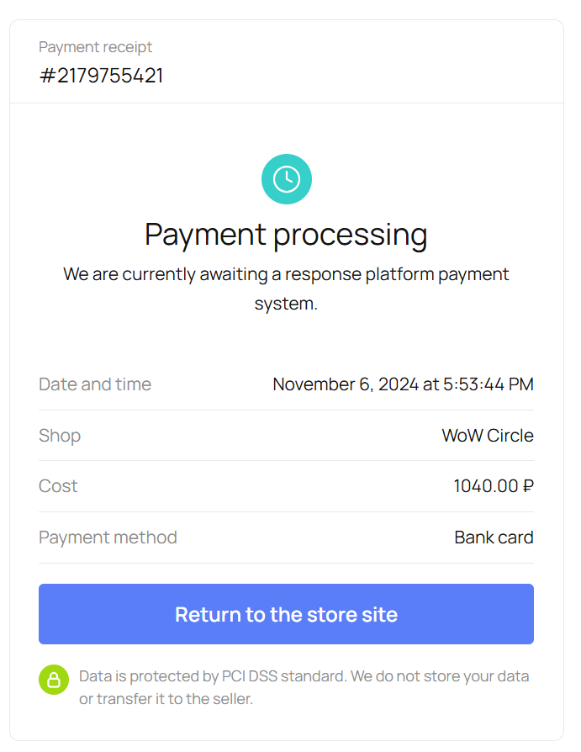
Task: Select the receipt number #2179755421
Action: coord(101,76)
